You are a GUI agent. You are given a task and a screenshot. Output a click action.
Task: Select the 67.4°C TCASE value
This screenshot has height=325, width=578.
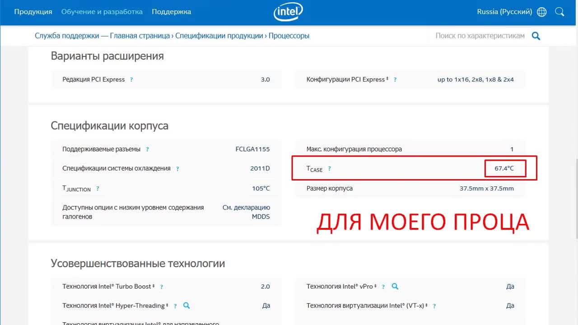pyautogui.click(x=504, y=168)
